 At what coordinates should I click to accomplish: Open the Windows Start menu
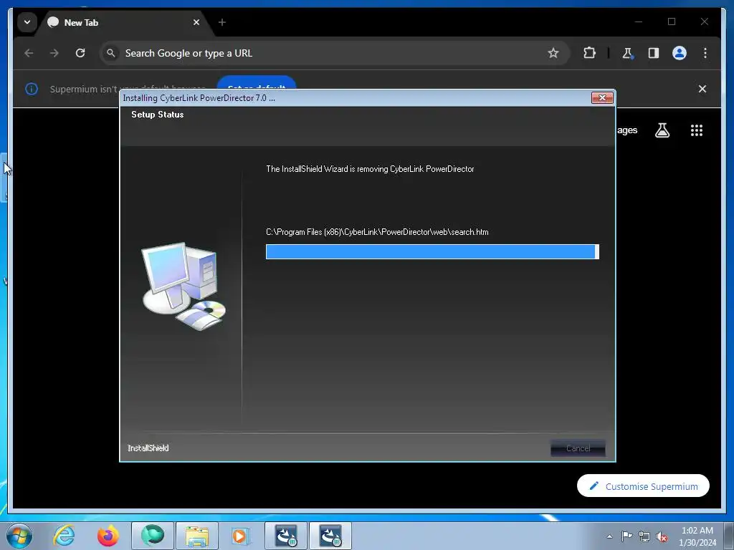(x=19, y=536)
